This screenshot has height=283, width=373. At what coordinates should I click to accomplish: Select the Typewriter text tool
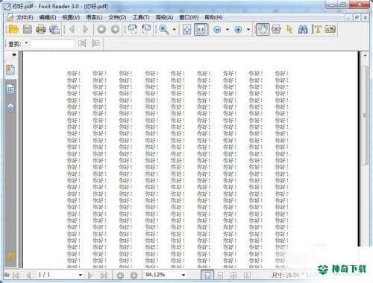click(316, 30)
